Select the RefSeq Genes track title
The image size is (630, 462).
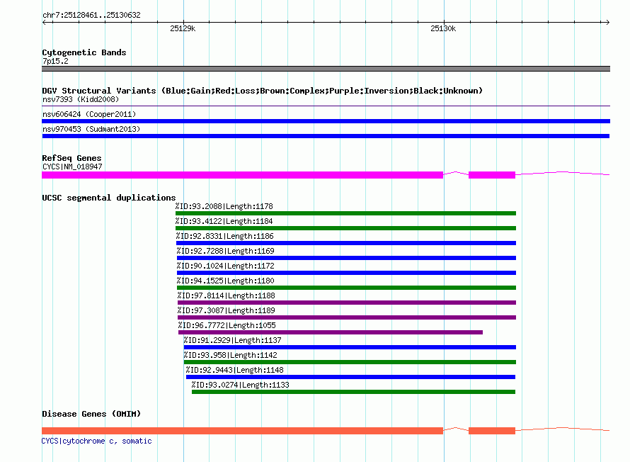(x=72, y=158)
